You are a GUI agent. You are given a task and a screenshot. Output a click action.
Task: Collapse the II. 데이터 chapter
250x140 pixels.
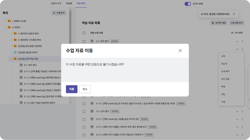point(6,27)
